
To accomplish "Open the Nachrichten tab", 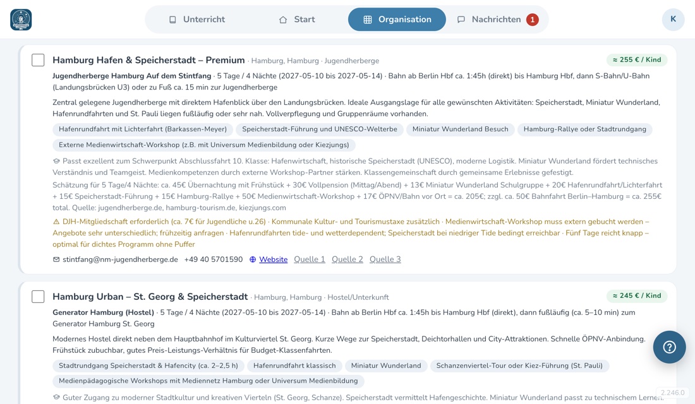I will pyautogui.click(x=497, y=20).
